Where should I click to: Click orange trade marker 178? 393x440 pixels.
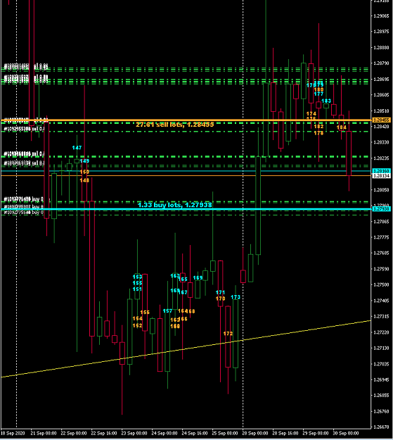coord(318,133)
